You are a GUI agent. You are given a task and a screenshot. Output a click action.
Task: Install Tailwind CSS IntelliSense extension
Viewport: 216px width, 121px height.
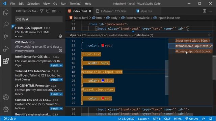tap(54, 80)
